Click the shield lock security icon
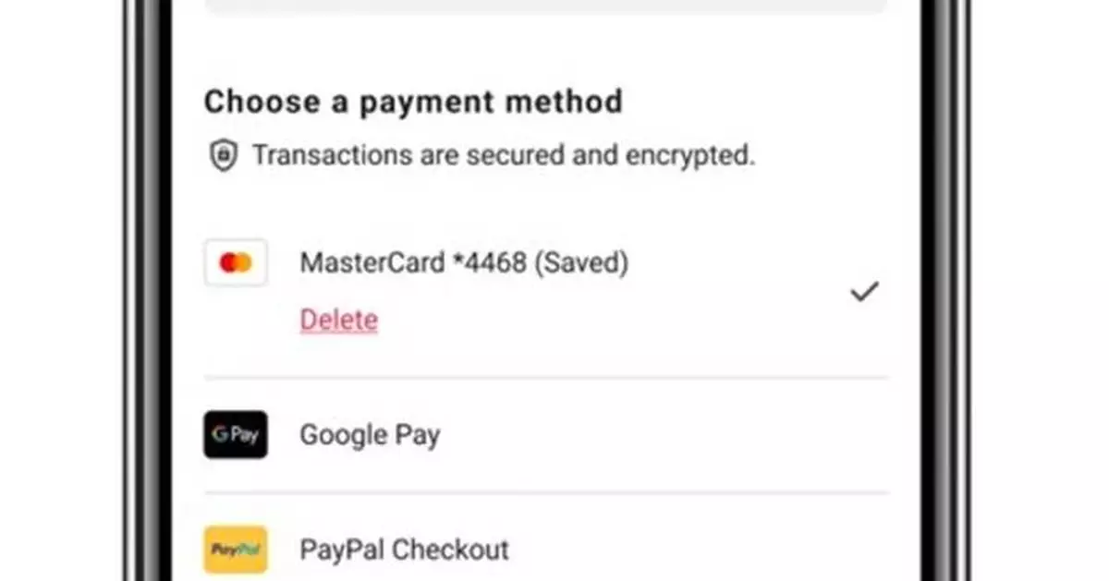The width and height of the screenshot is (1109, 581). [x=223, y=155]
